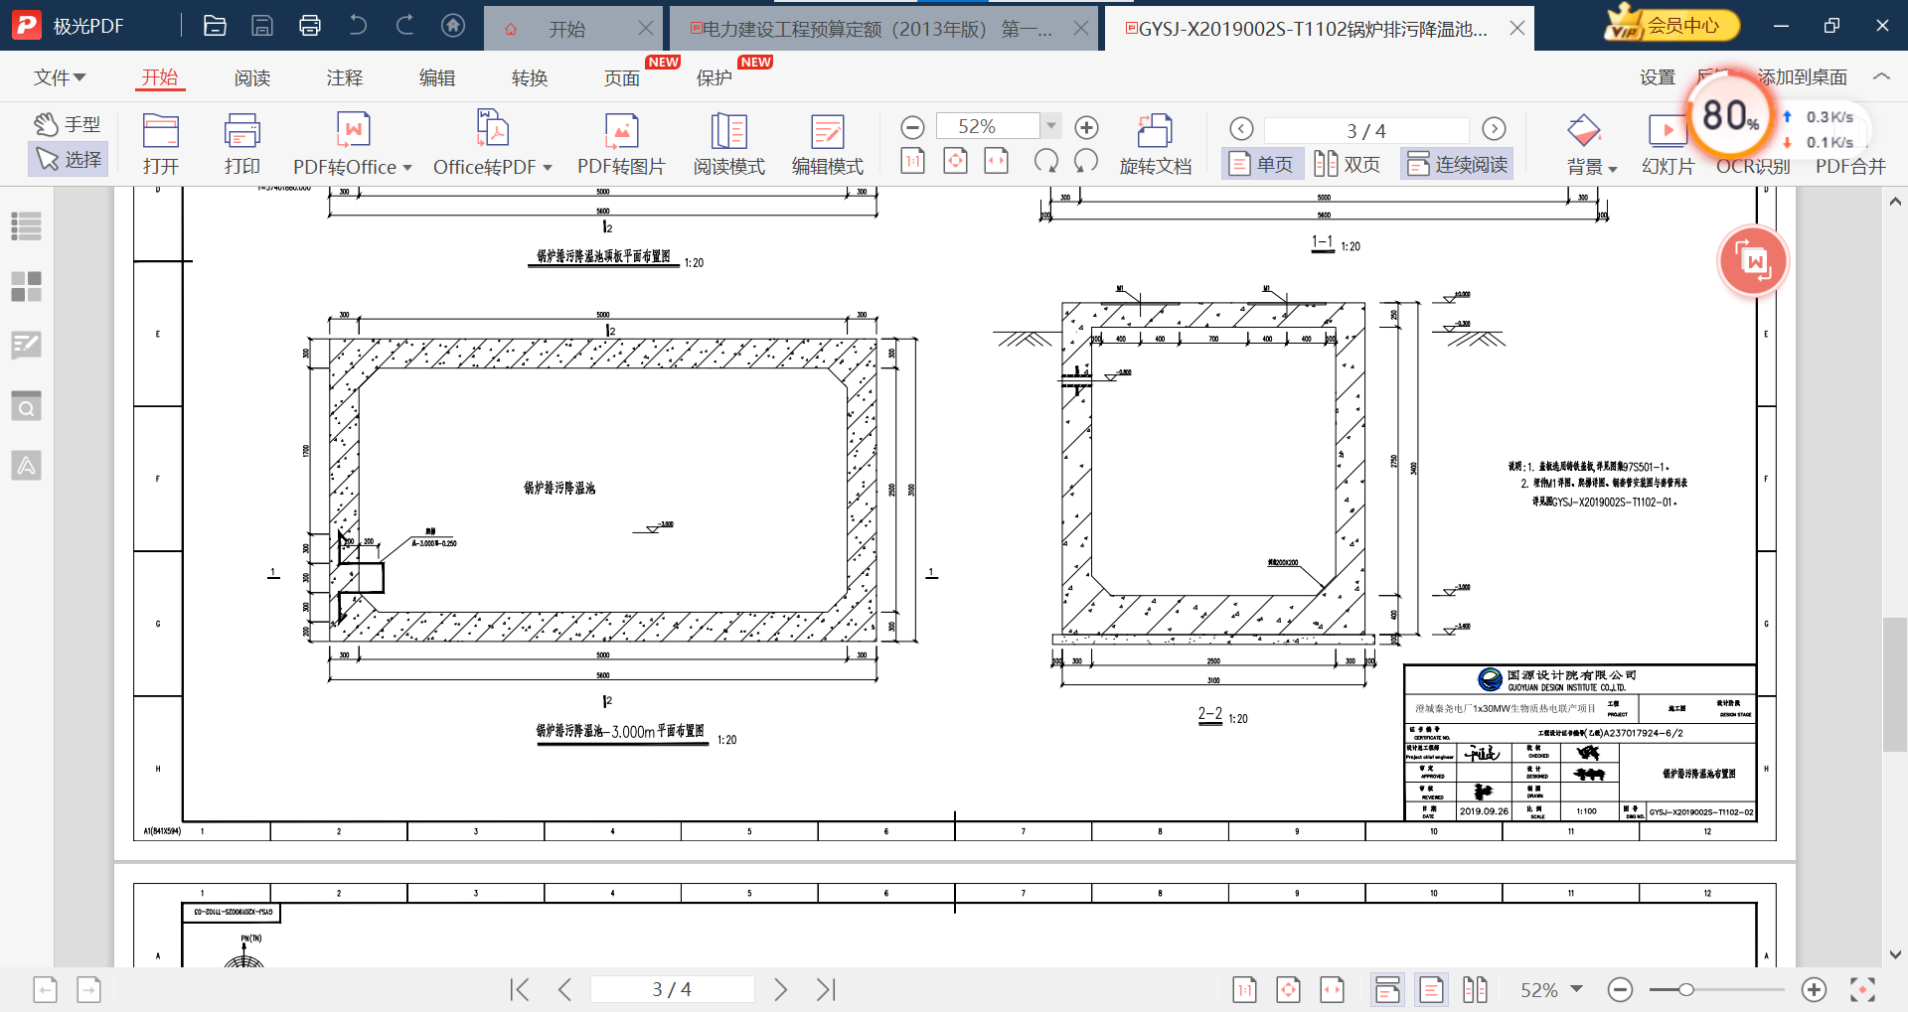Image resolution: width=1908 pixels, height=1012 pixels.
Task: Click 旋转文档 rotate document button
Action: coord(1155,145)
